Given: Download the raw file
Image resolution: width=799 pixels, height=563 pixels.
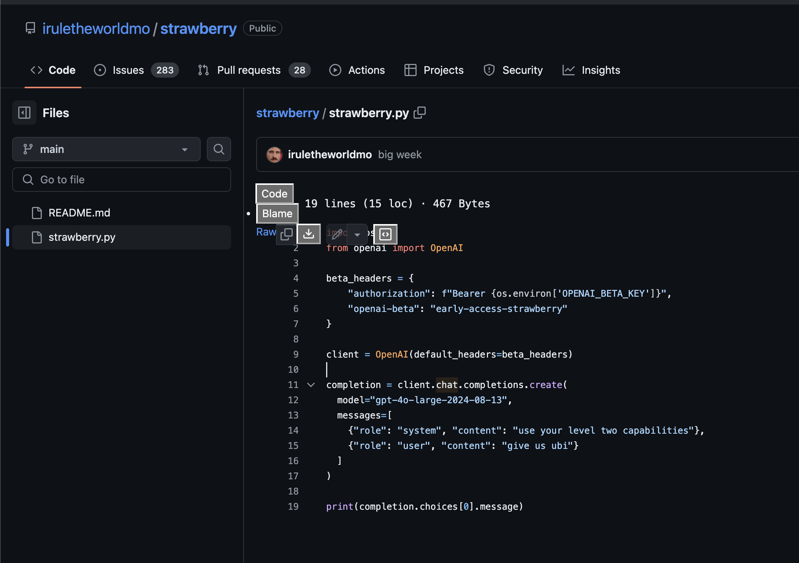Looking at the screenshot, I should pos(309,234).
